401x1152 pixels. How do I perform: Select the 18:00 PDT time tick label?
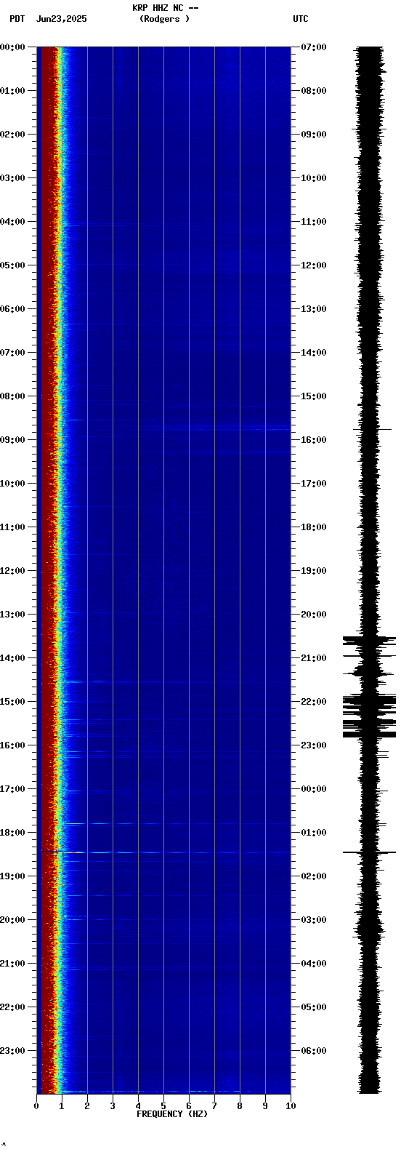(x=12, y=833)
